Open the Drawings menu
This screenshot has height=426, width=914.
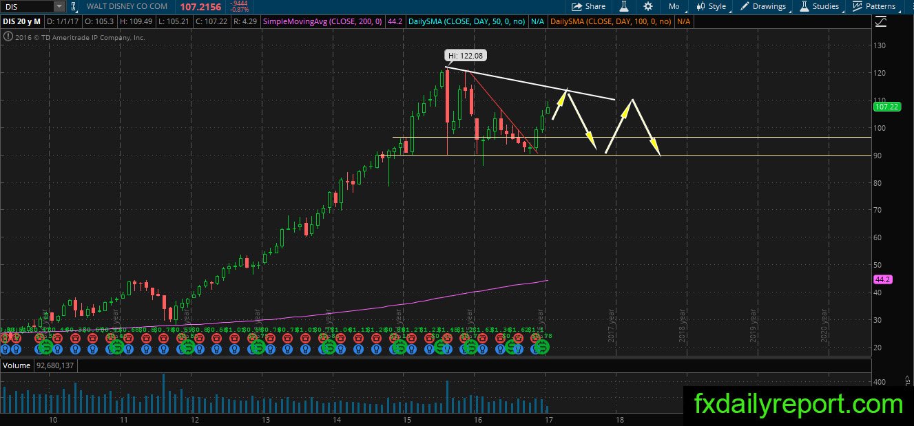click(763, 6)
